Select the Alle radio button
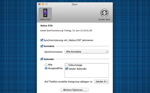 [x=46, y=65]
